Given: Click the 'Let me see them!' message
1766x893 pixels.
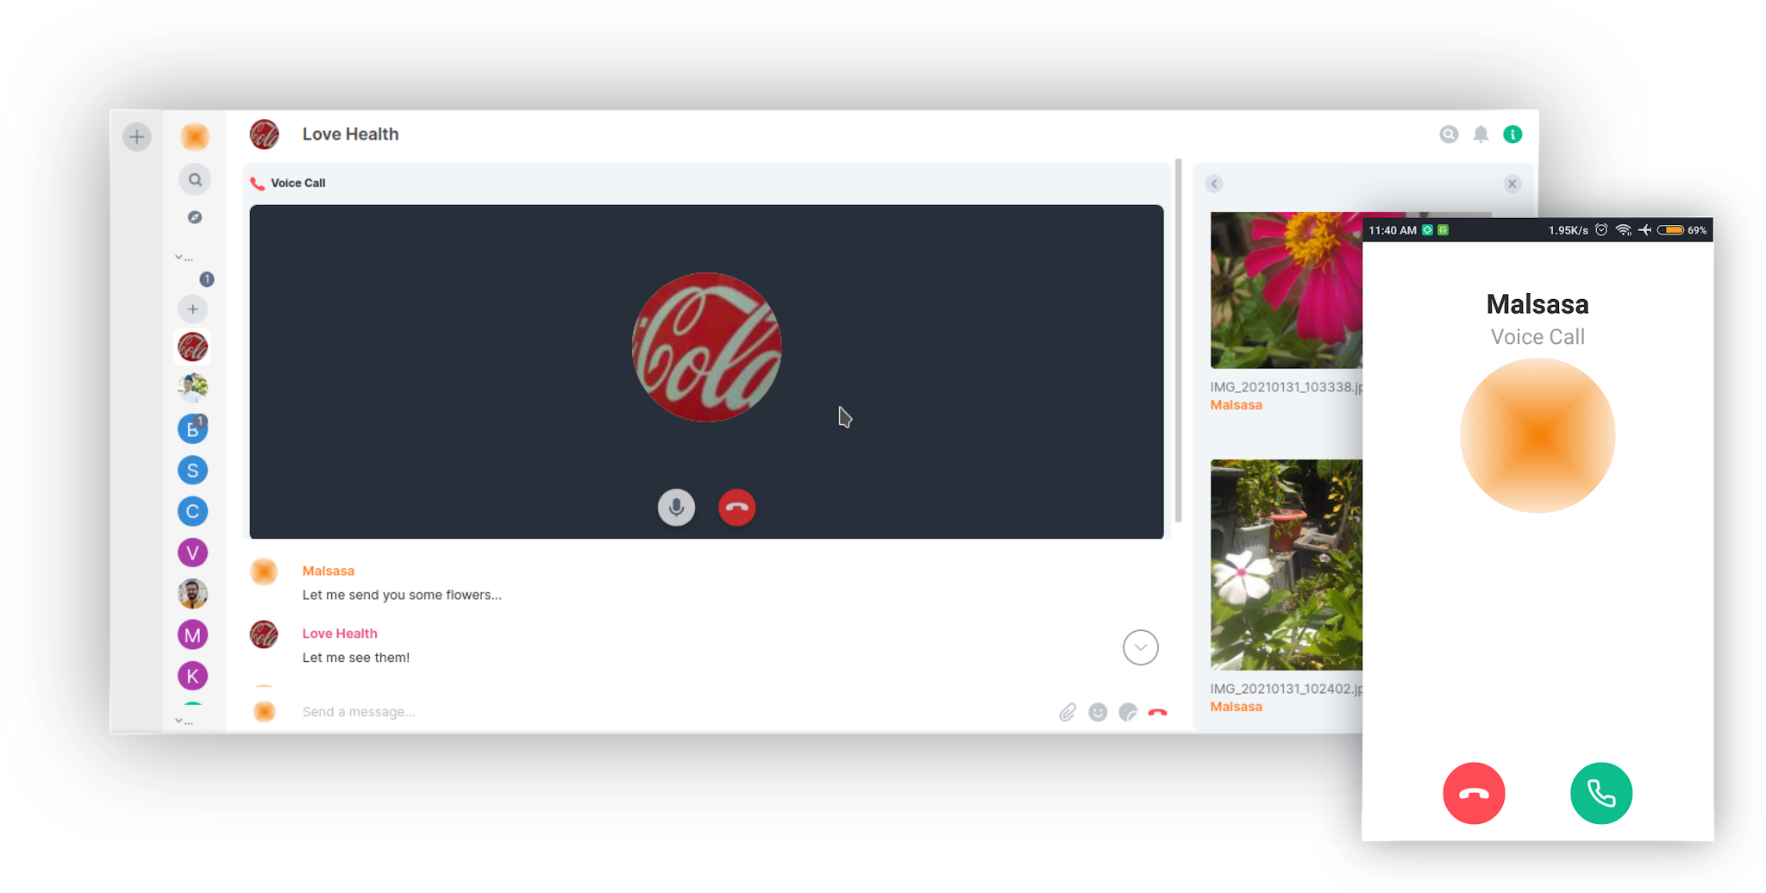Looking at the screenshot, I should 356,658.
